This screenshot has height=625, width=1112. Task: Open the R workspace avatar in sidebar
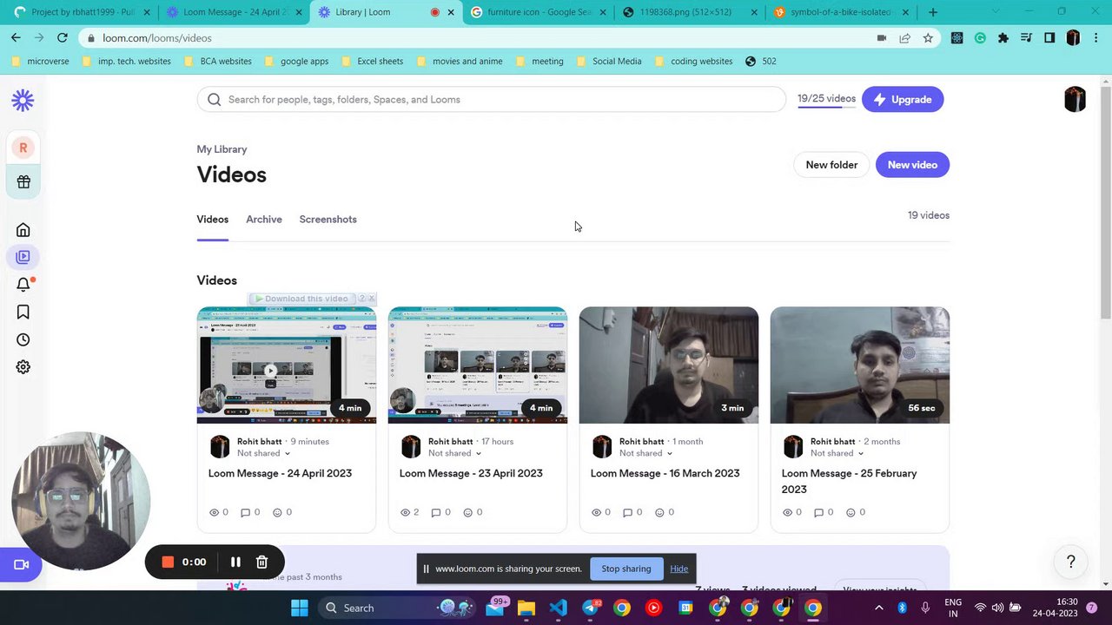tap(23, 148)
